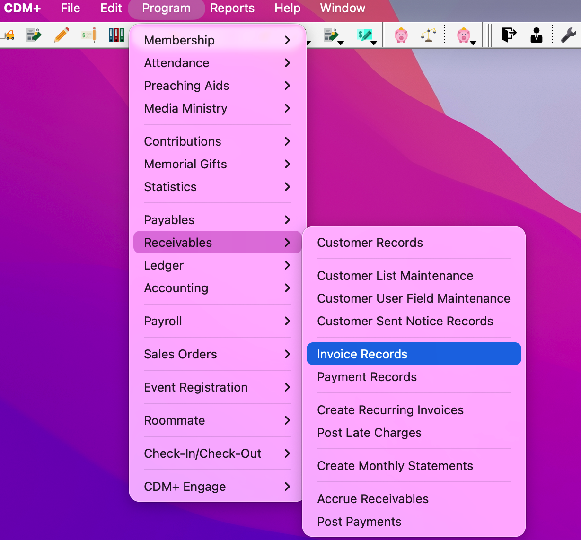Choose Roommate from the Program menu

pyautogui.click(x=218, y=420)
